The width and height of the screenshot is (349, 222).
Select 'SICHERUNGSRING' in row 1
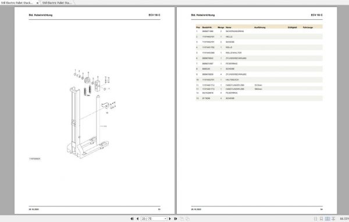click(234, 31)
